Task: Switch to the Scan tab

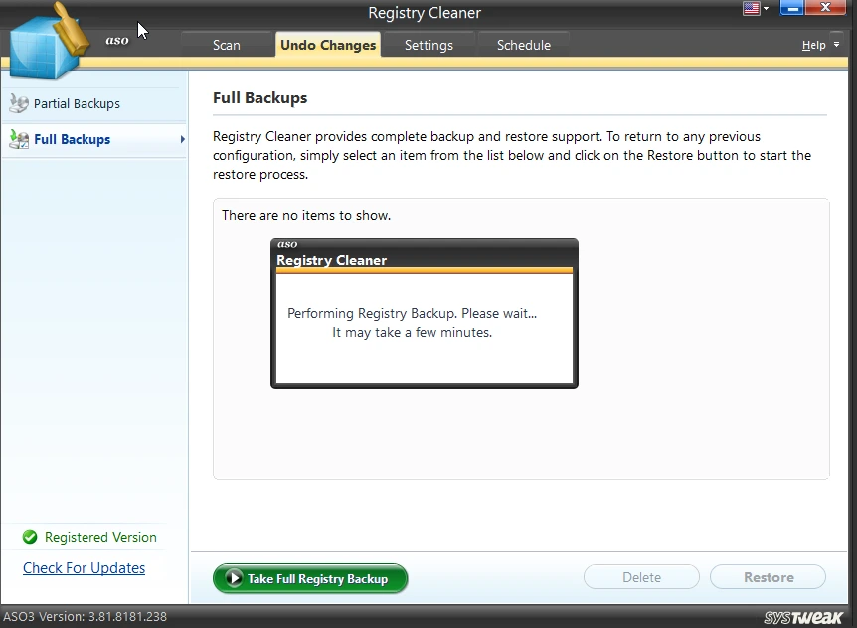Action: (226, 45)
